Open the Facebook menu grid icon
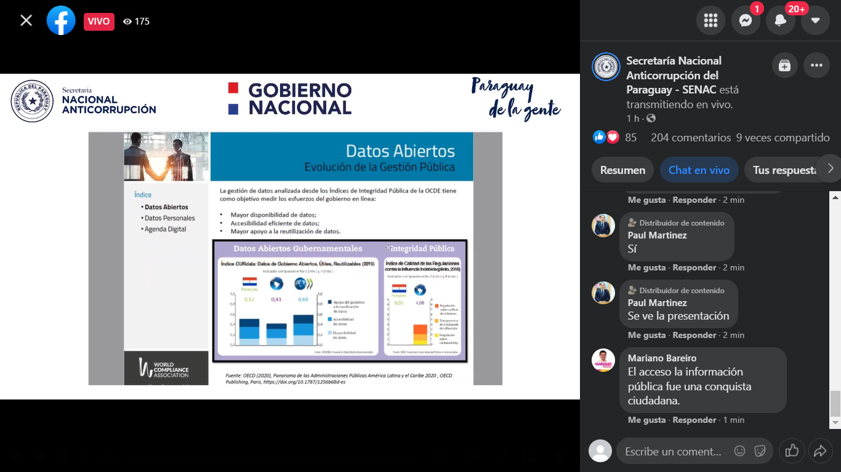Screen dimensions: 841x472 (710, 20)
